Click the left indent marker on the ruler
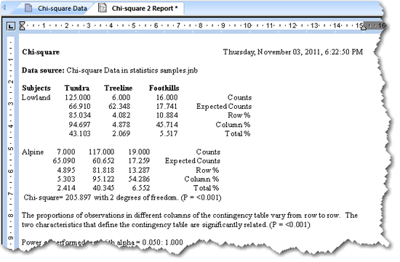Viewport: 400px width, 262px height. pyautogui.click(x=23, y=25)
